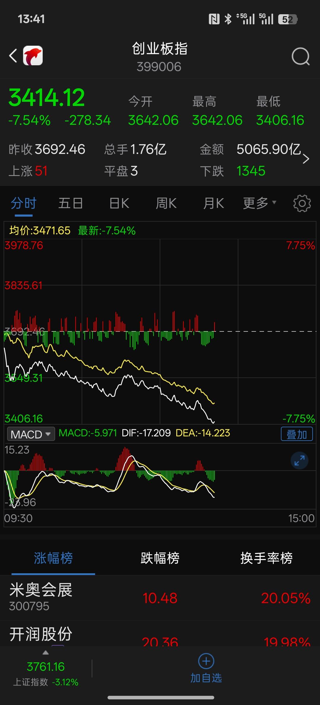Open the 开润股份 stock row
Image resolution: width=320 pixels, height=705 pixels.
pos(160,633)
